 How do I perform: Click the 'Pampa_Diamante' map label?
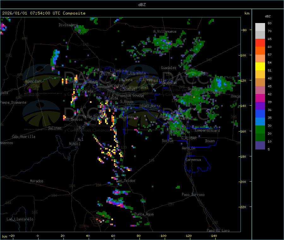(13, 102)
